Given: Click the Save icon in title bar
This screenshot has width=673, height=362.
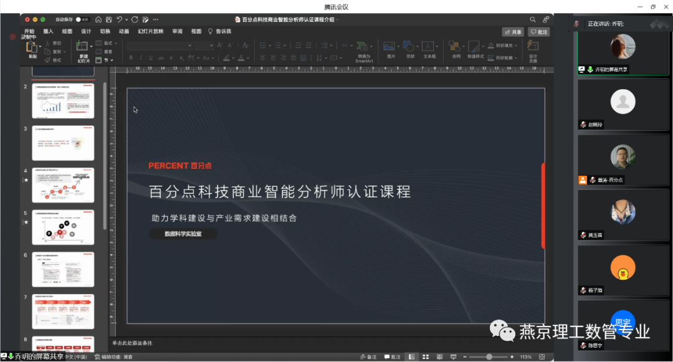Looking at the screenshot, I should click(108, 20).
